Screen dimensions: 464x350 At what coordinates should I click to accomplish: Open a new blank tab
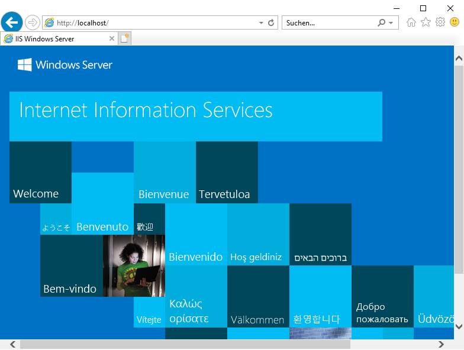(x=125, y=39)
